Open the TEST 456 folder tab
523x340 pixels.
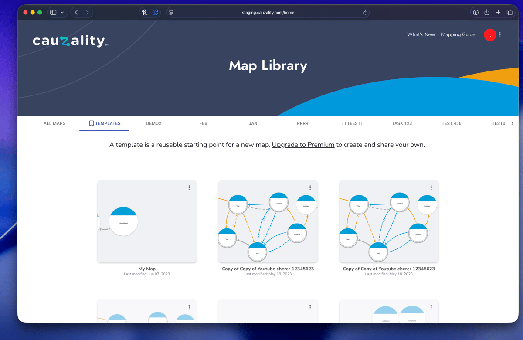point(452,123)
